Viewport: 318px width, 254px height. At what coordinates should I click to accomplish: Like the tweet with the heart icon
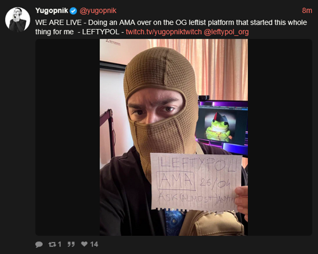84,244
